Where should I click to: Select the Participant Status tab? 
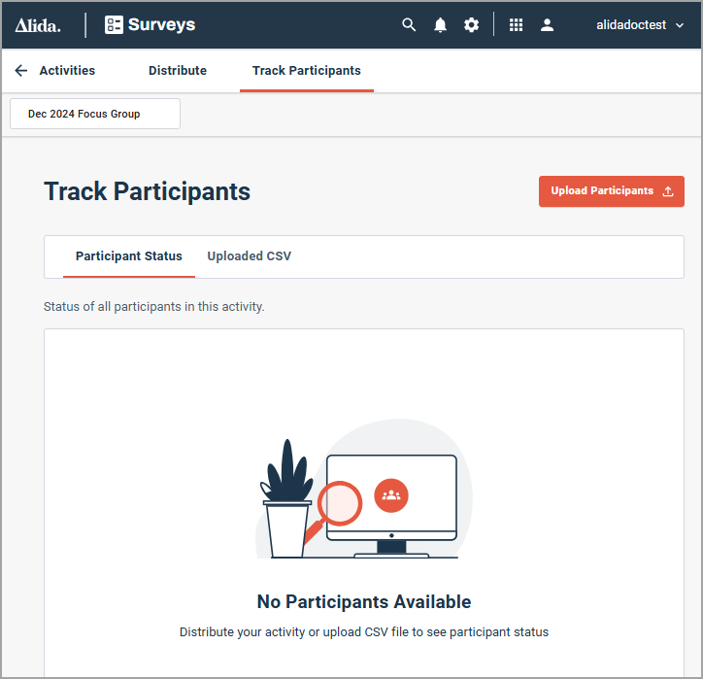tap(129, 256)
